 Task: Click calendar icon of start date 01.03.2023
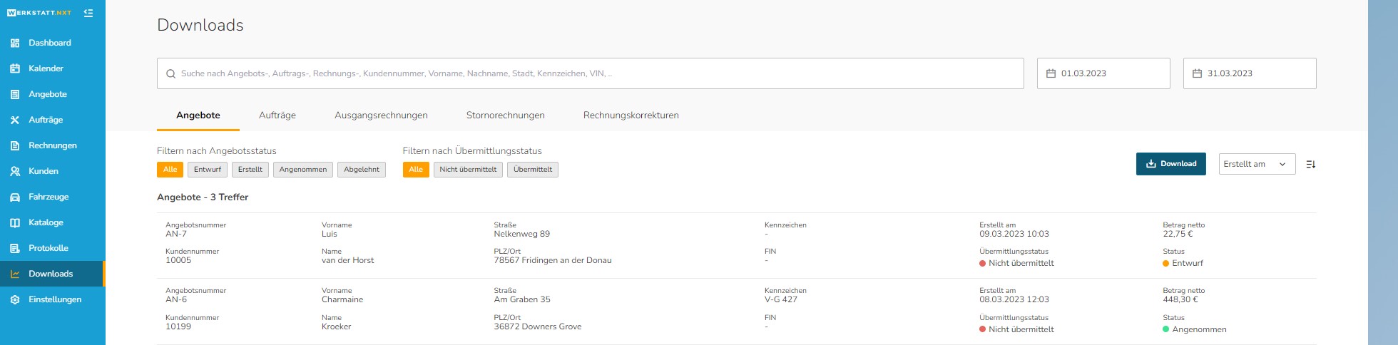click(1051, 73)
